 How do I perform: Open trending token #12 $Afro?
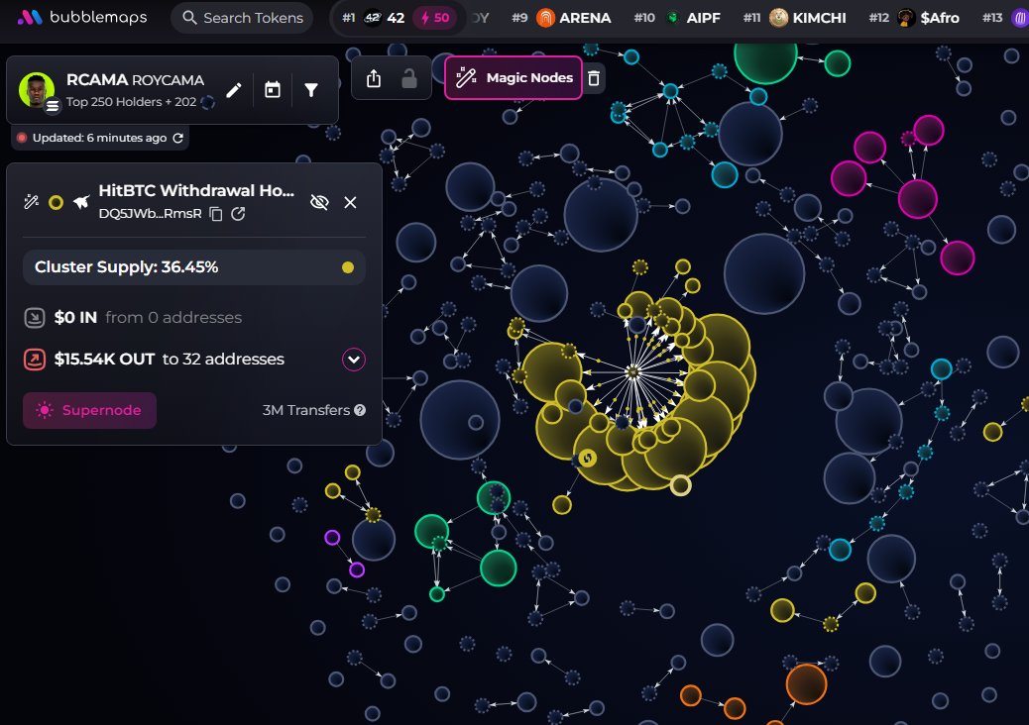914,18
